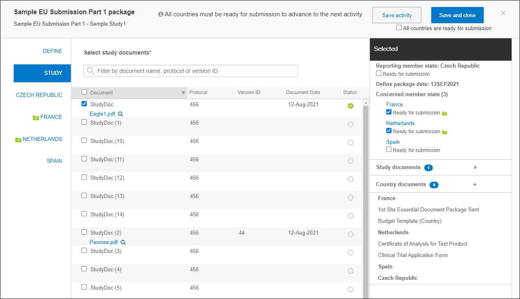Click the green folder icon beside NETHERLANDS sidebar entry
The width and height of the screenshot is (520, 299).
[x=18, y=139]
